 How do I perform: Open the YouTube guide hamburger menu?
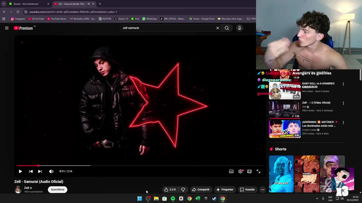pyautogui.click(x=7, y=28)
